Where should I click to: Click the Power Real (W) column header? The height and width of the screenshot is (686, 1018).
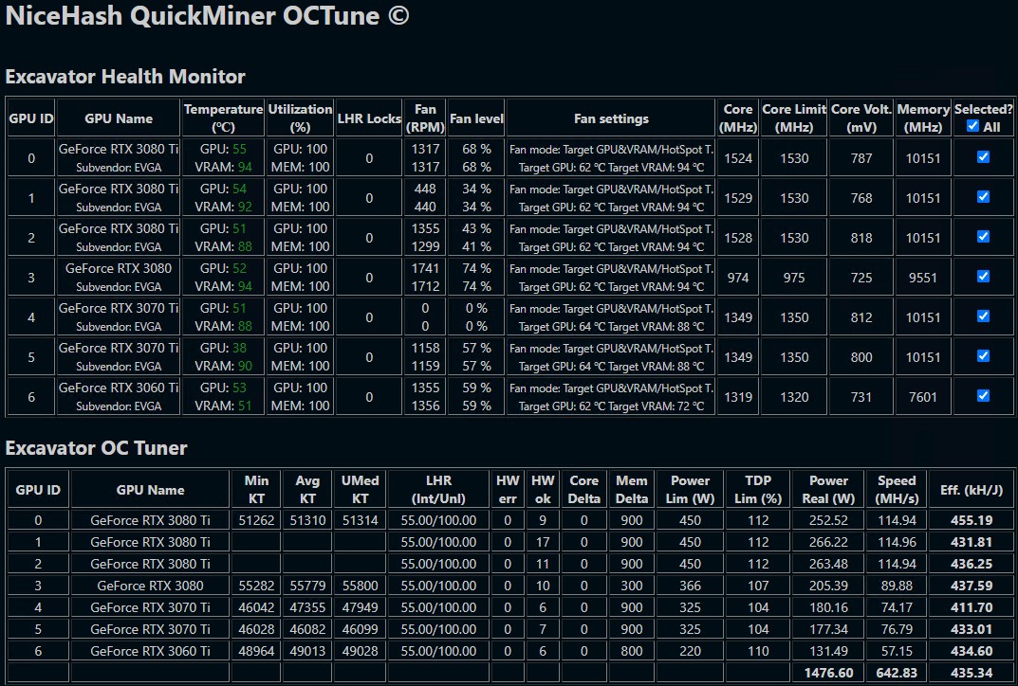tap(828, 490)
